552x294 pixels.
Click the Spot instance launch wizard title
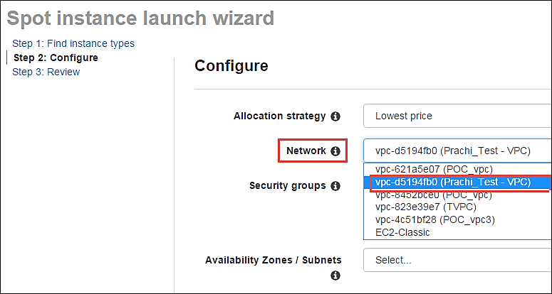tap(140, 18)
